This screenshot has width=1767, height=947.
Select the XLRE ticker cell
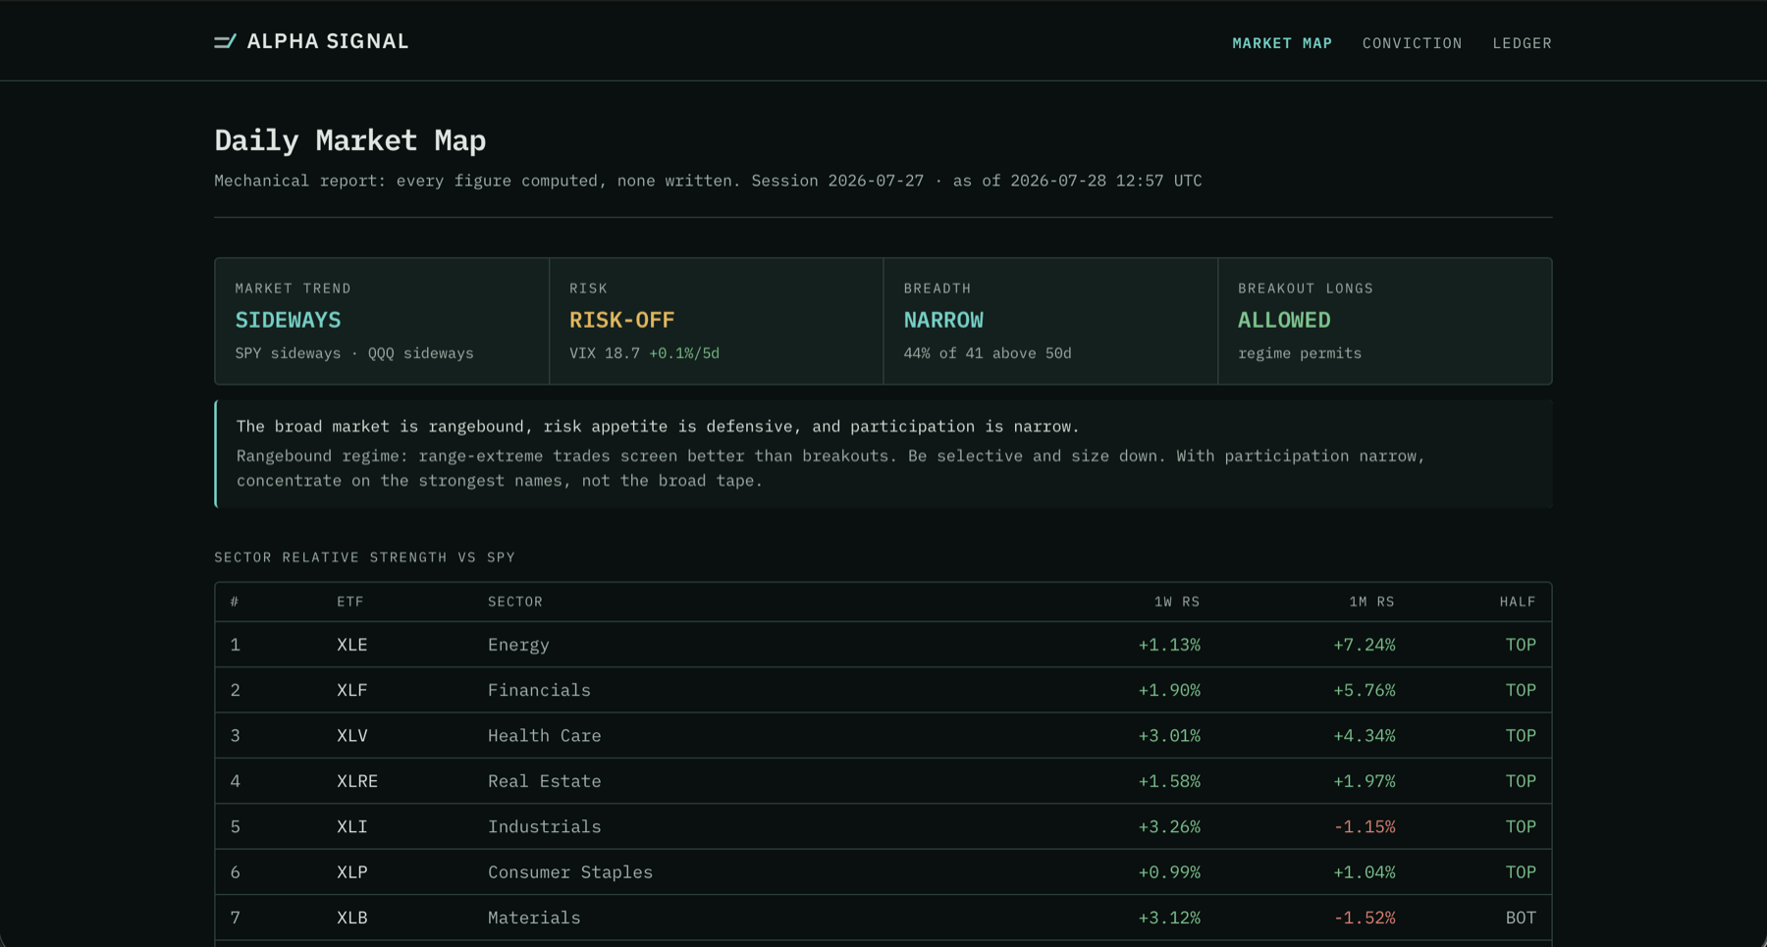click(x=357, y=781)
